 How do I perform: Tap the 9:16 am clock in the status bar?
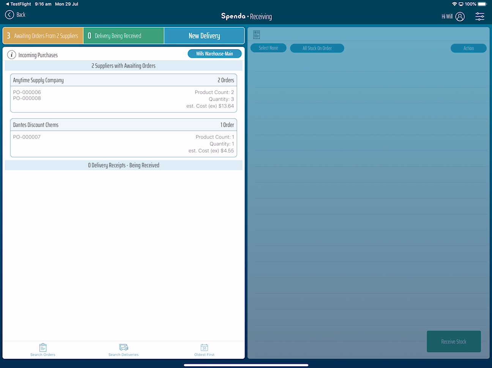pyautogui.click(x=43, y=4)
